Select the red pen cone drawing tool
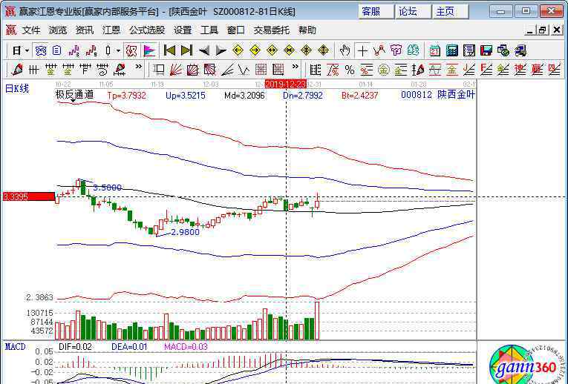The height and width of the screenshot is (384, 568). point(16,70)
